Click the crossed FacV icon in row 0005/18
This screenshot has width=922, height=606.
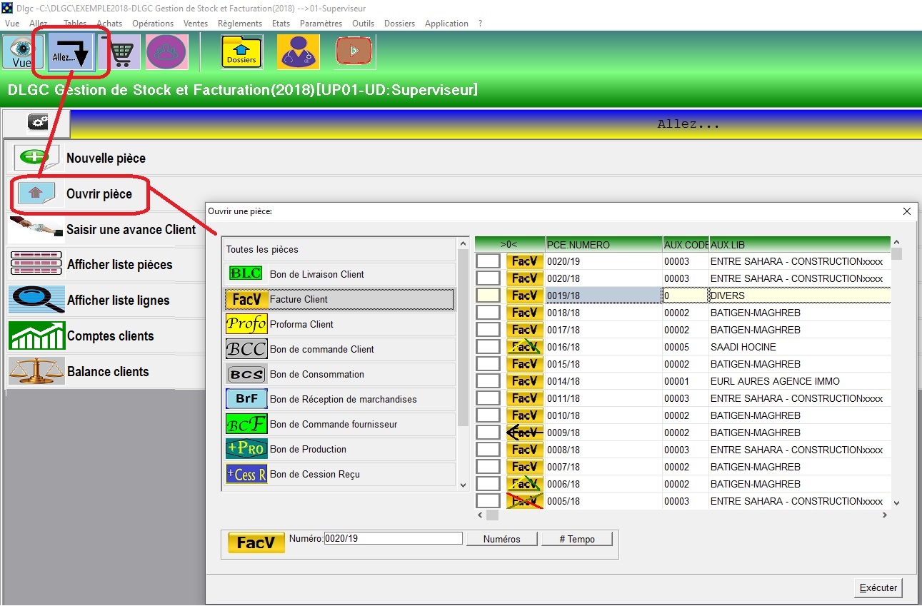525,501
